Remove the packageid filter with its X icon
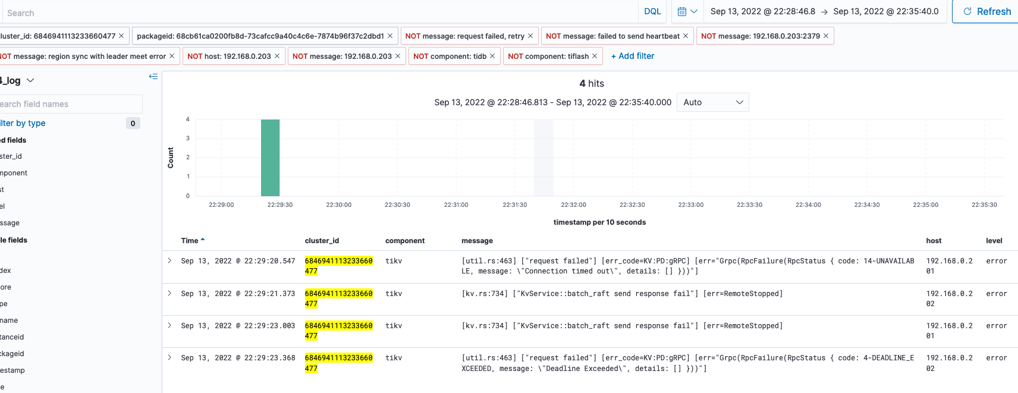This screenshot has height=393, width=1018. coord(390,36)
